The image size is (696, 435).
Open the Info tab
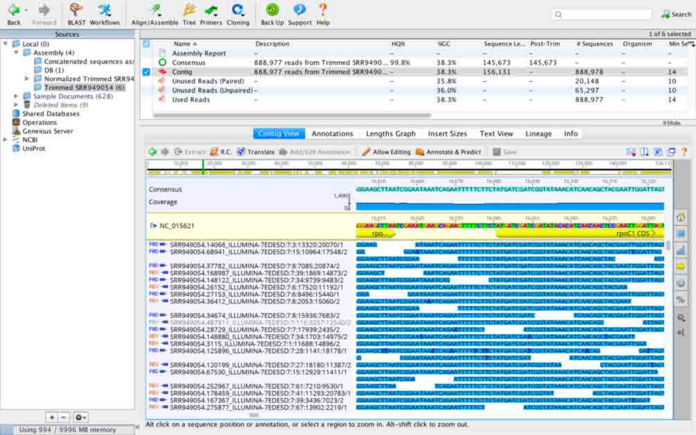[x=571, y=133]
